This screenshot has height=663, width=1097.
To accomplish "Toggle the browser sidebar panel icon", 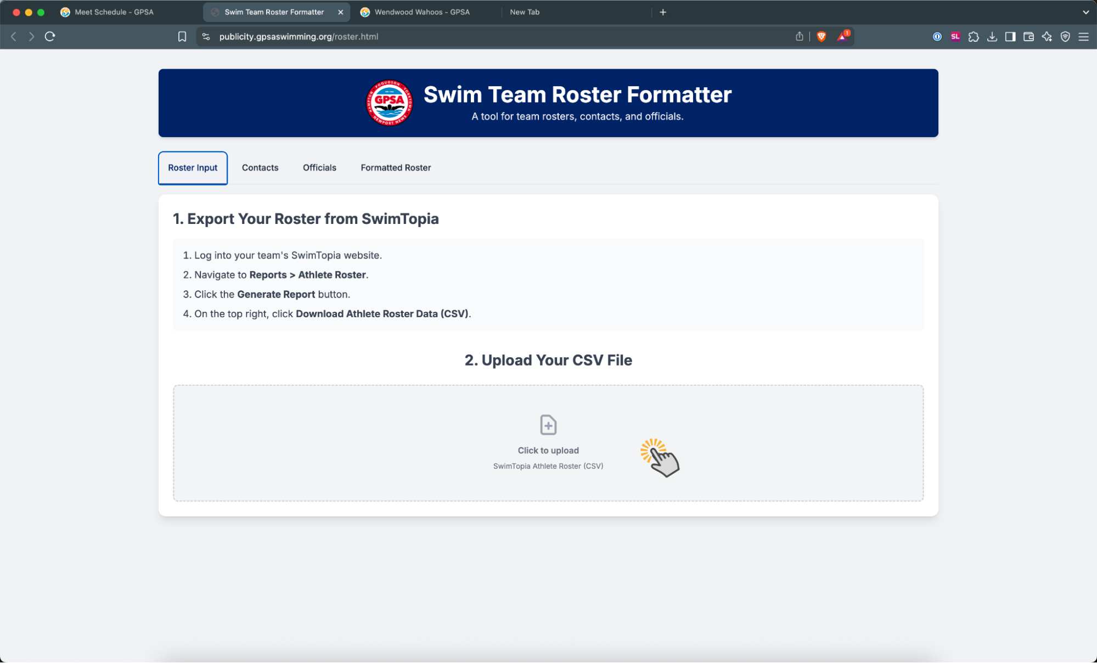I will [1010, 37].
